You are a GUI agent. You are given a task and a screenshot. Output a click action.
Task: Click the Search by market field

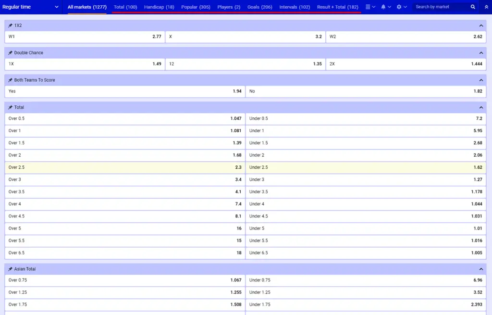tap(440, 7)
